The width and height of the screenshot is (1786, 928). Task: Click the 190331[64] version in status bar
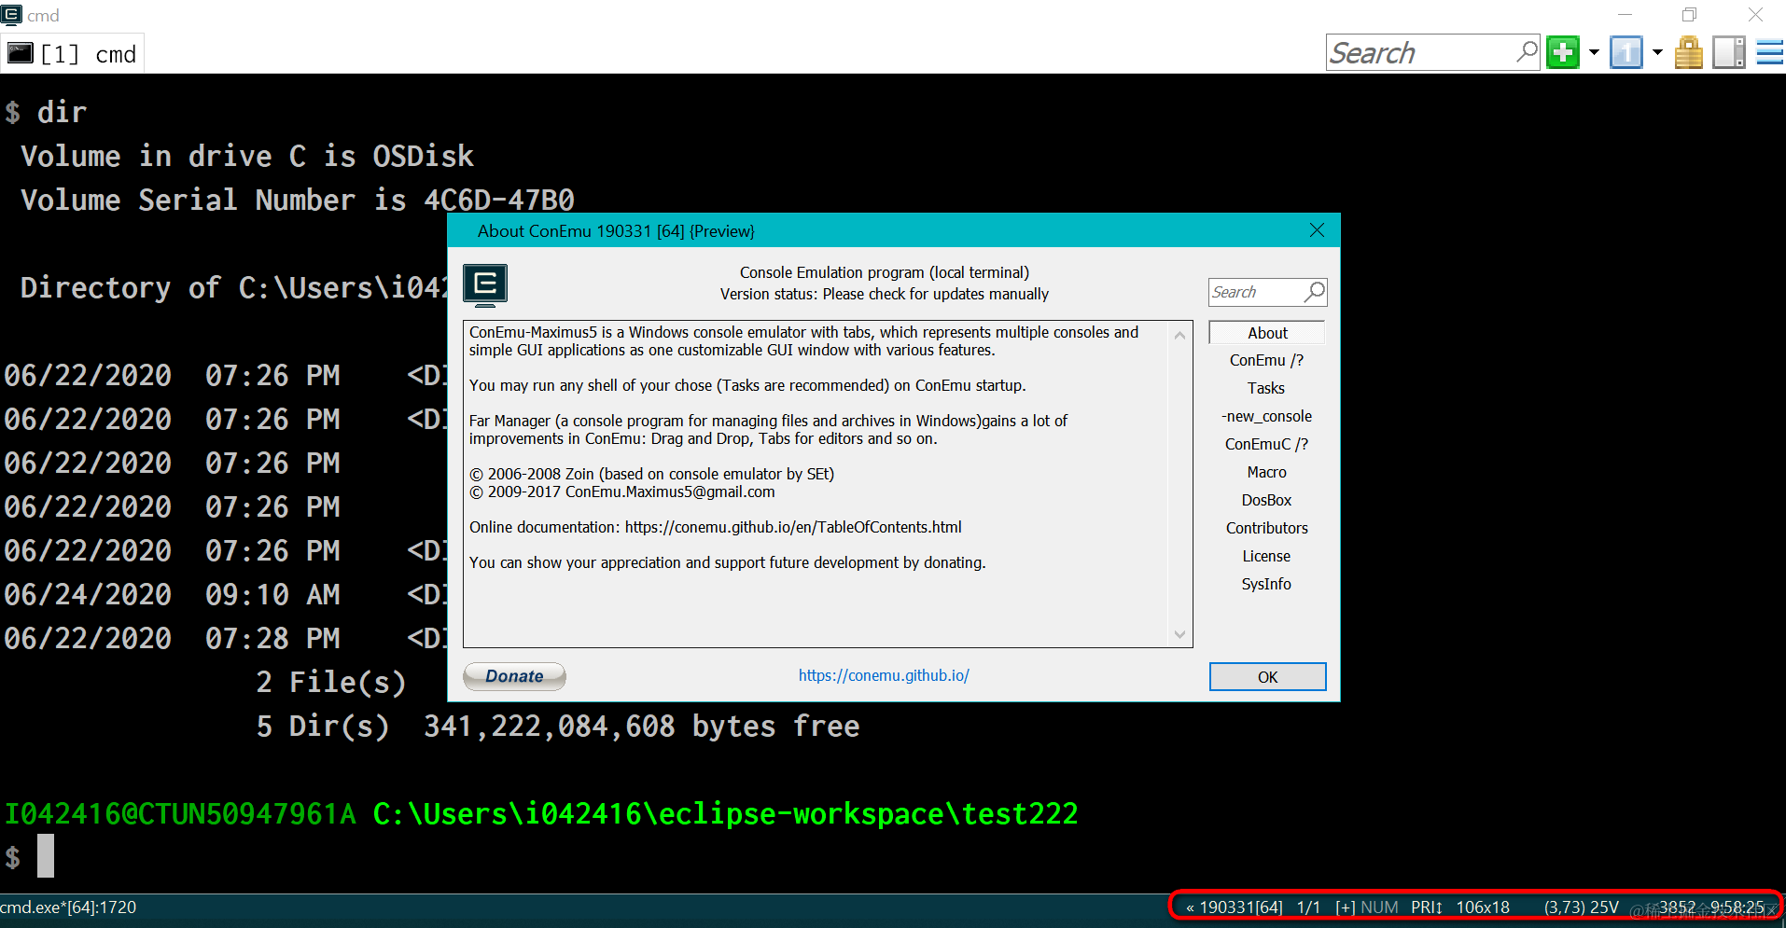pos(1241,907)
